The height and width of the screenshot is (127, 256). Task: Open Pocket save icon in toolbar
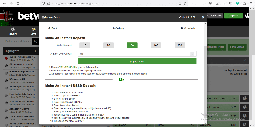click(x=211, y=3)
